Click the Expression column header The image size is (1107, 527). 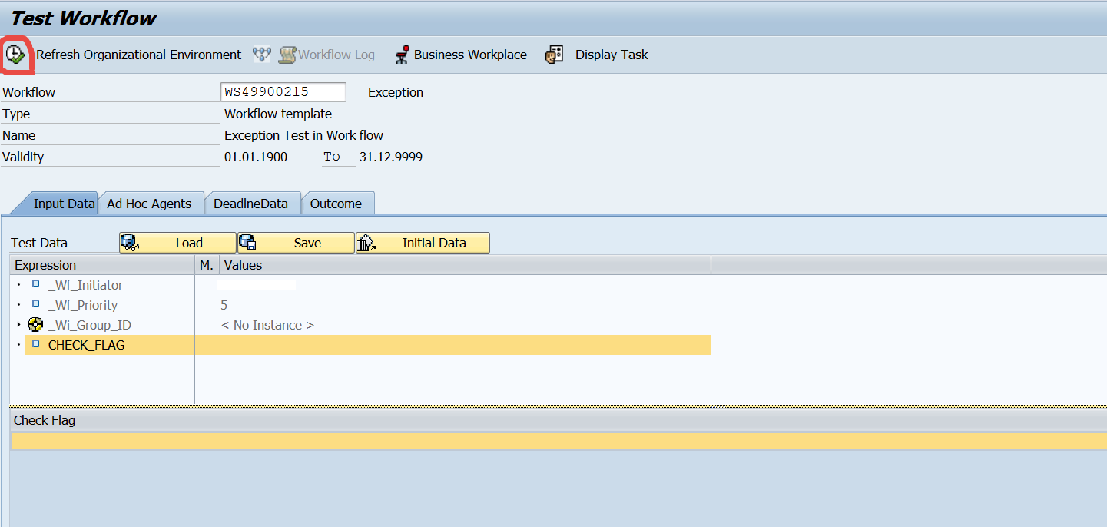[102, 265]
